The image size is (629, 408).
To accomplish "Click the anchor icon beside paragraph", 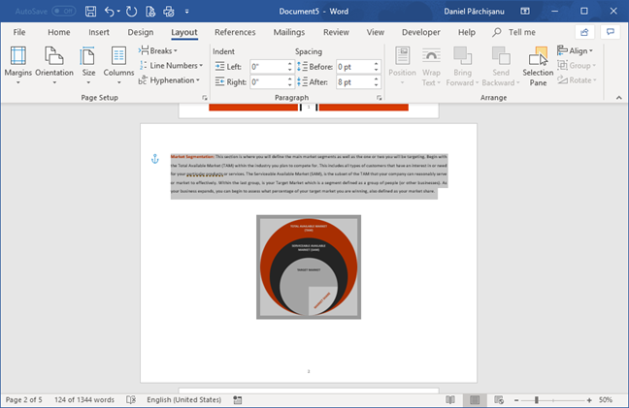I will click(x=155, y=159).
